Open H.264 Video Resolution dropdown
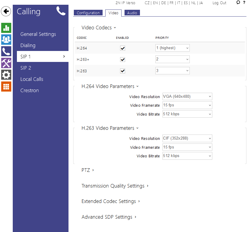This screenshot has height=232, width=247. 187,97
